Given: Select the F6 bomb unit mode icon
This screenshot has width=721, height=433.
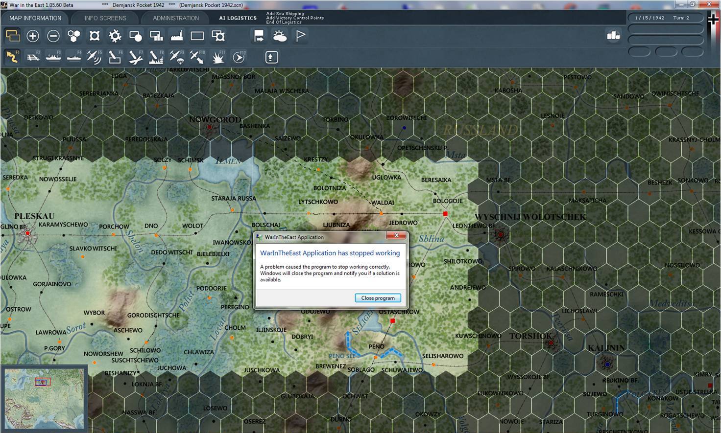Looking at the screenshot, I should click(x=115, y=57).
